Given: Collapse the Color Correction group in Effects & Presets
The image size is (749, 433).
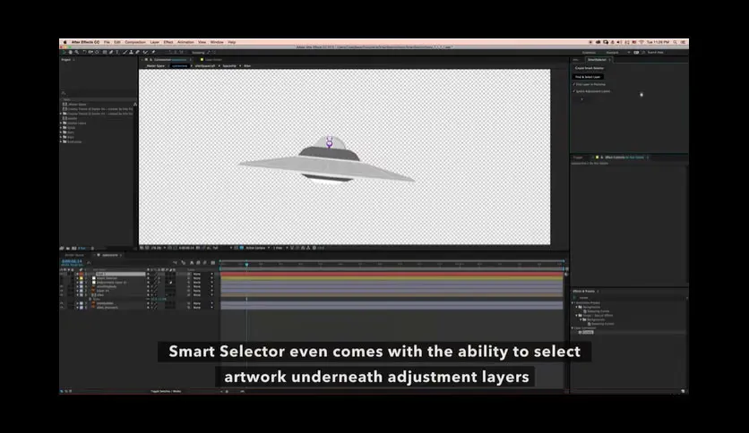Looking at the screenshot, I should pyautogui.click(x=573, y=328).
